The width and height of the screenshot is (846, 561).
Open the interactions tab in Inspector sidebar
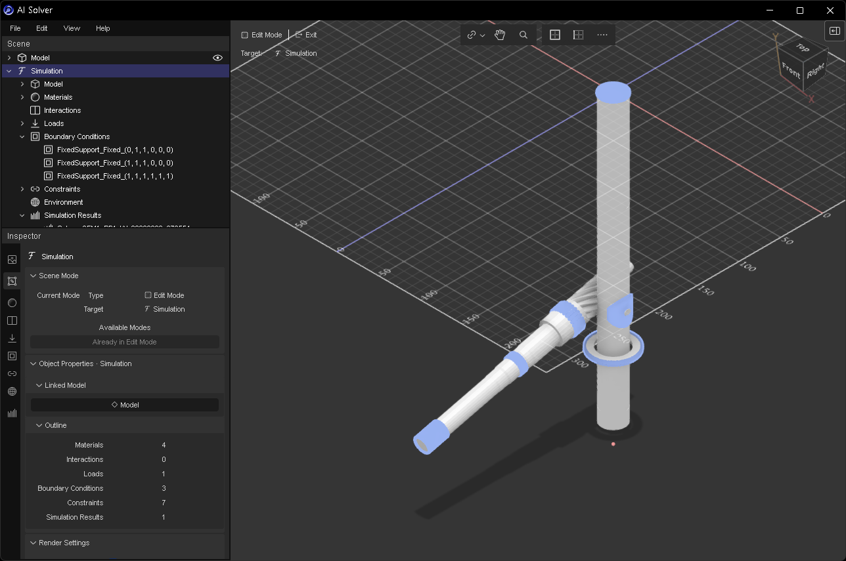point(12,321)
